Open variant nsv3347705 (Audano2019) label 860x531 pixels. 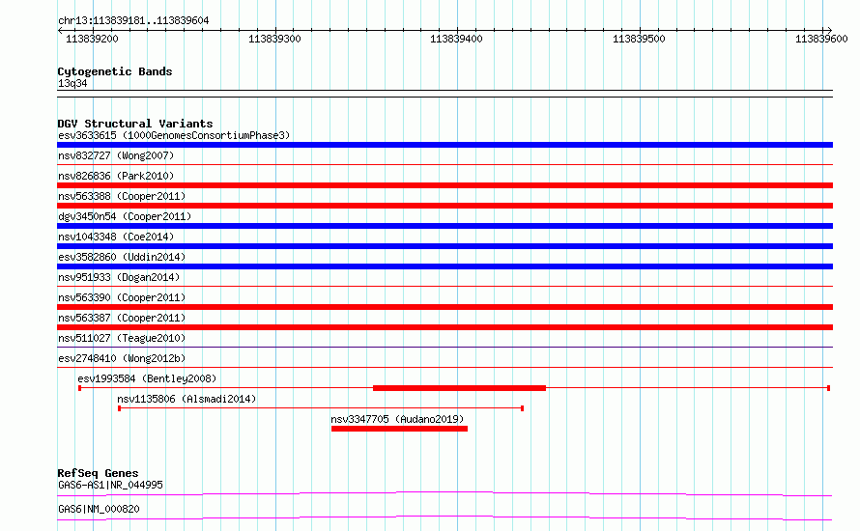click(397, 419)
